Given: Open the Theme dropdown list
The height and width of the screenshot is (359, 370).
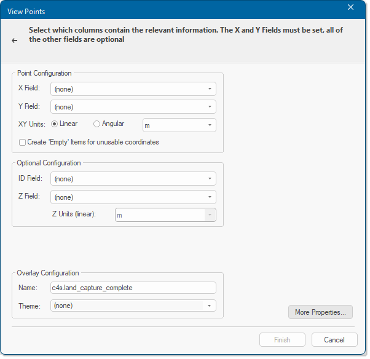Looking at the screenshot, I should click(x=133, y=306).
